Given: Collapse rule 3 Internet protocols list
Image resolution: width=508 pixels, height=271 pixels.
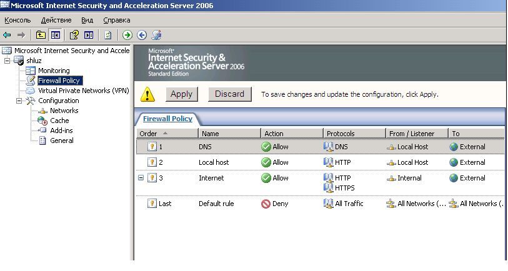Looking at the screenshot, I should click(141, 178).
